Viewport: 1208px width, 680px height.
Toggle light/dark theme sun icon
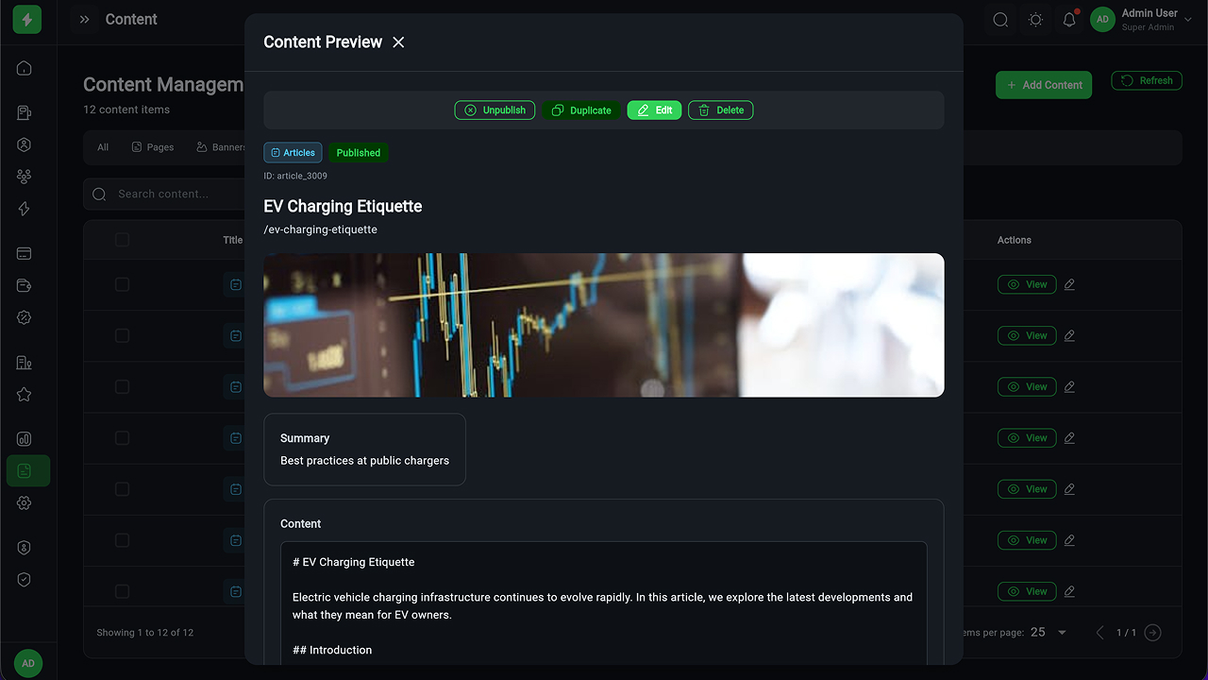pyautogui.click(x=1035, y=20)
